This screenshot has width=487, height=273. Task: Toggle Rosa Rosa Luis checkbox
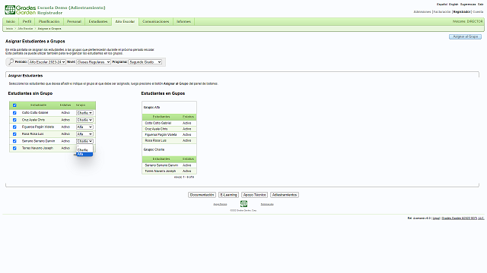(14, 134)
